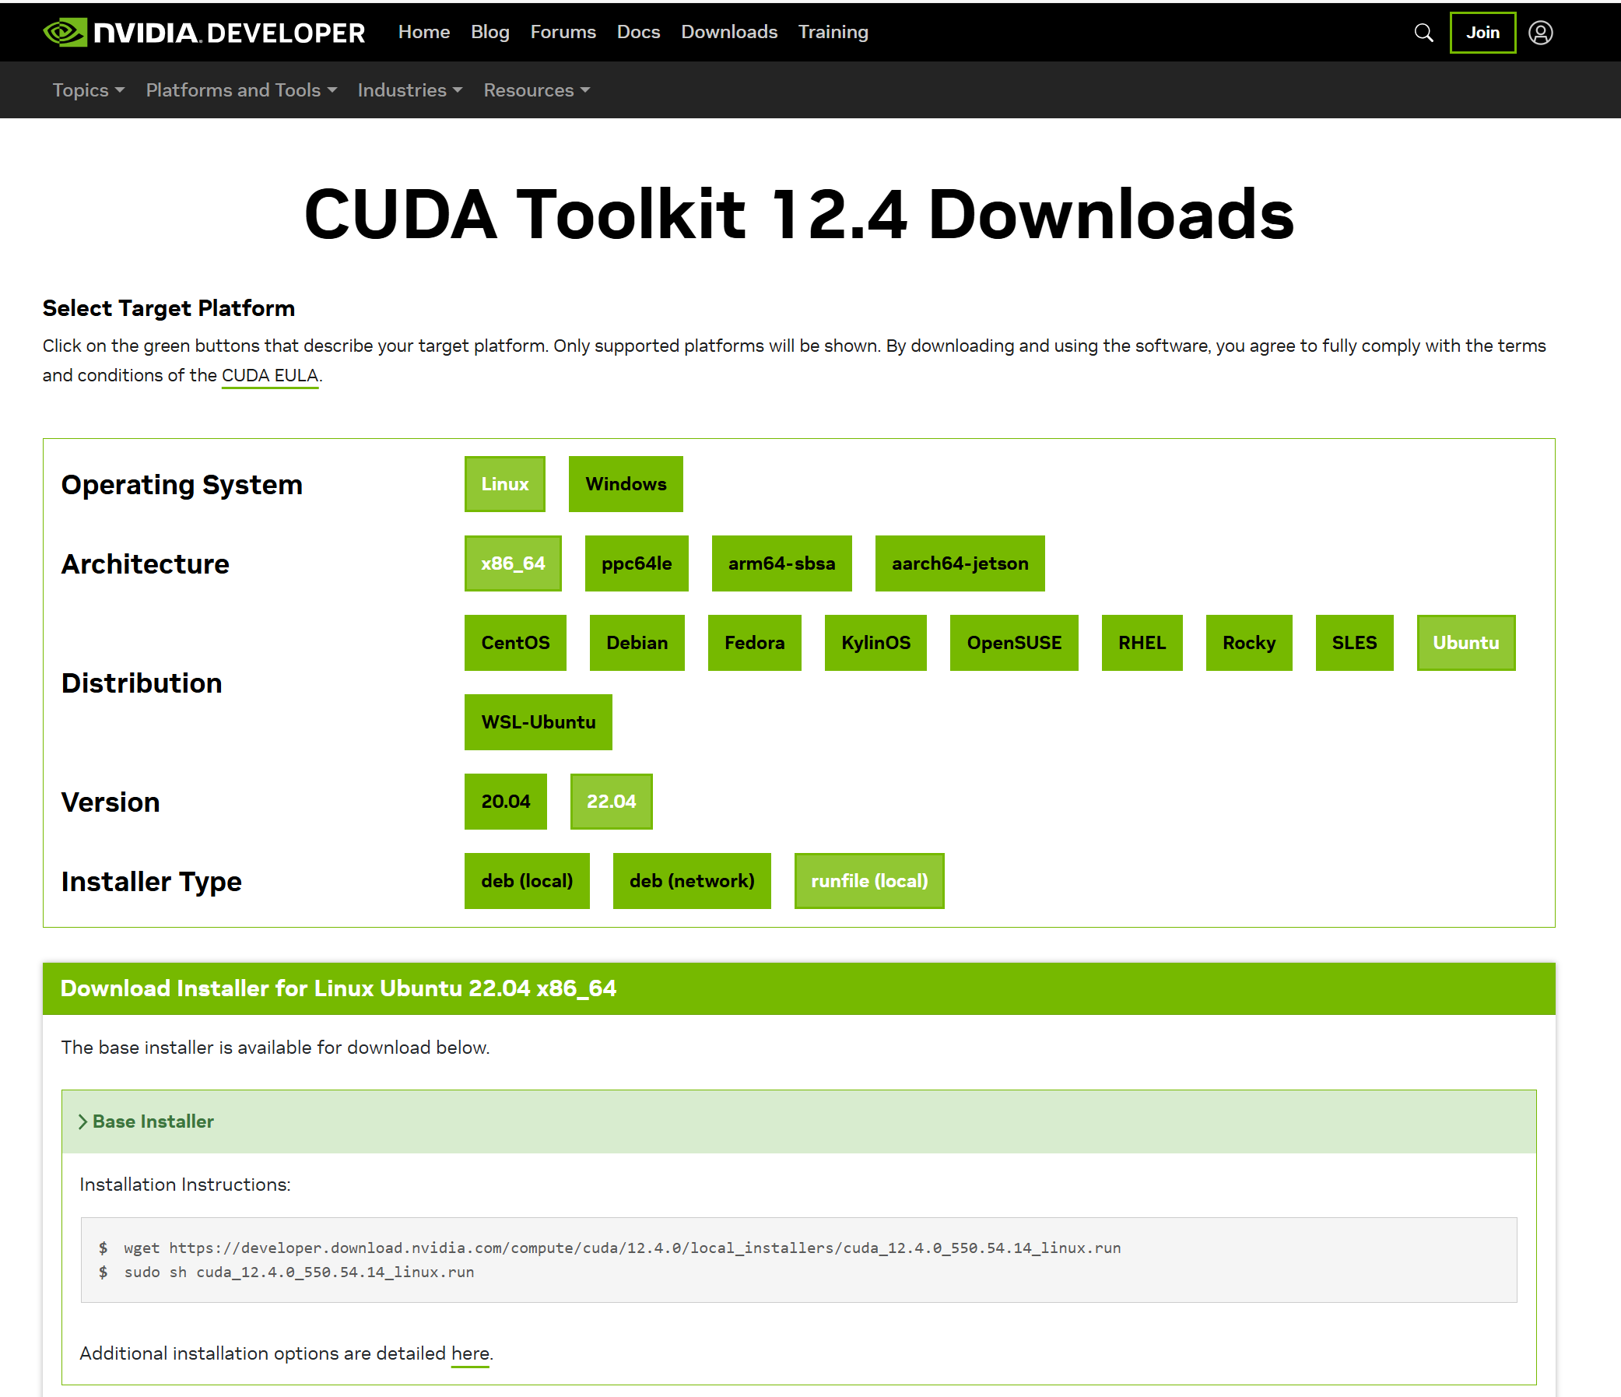Viewport: 1621px width, 1397px height.
Task: Choose runfile (local) installer type
Action: coord(869,881)
